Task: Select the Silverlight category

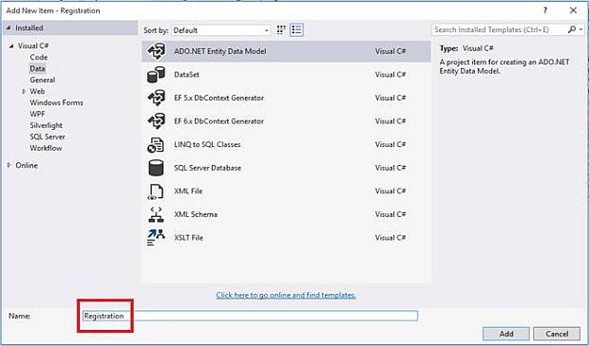Action: click(47, 125)
